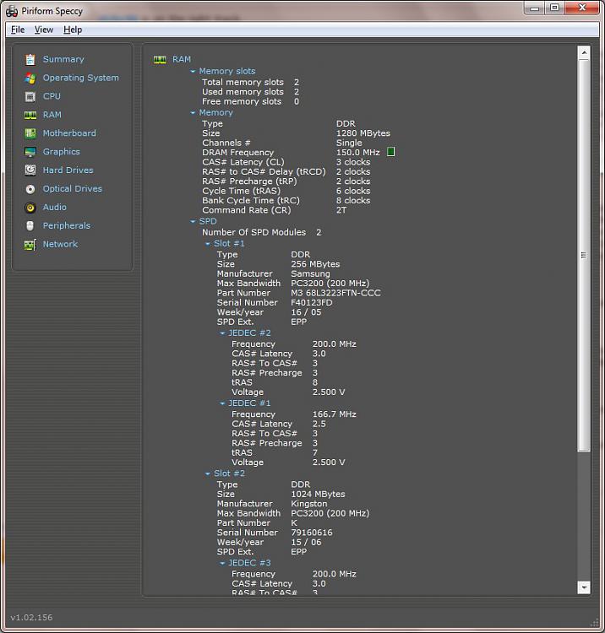Open the Audio section
The height and width of the screenshot is (633, 605).
[55, 208]
